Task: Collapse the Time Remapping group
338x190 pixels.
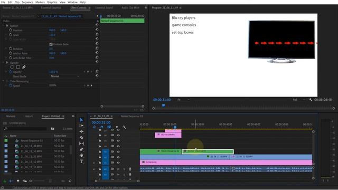Action: click(3, 81)
